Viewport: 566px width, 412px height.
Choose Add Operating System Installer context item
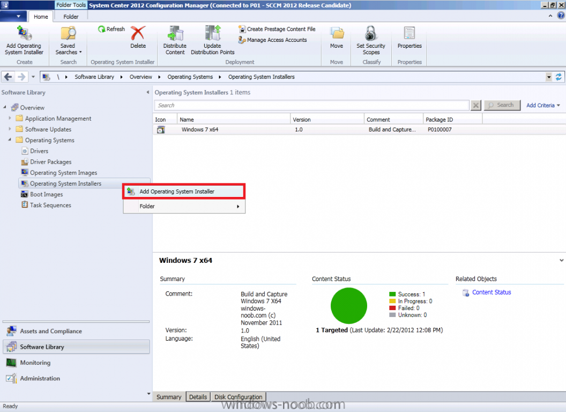point(184,192)
